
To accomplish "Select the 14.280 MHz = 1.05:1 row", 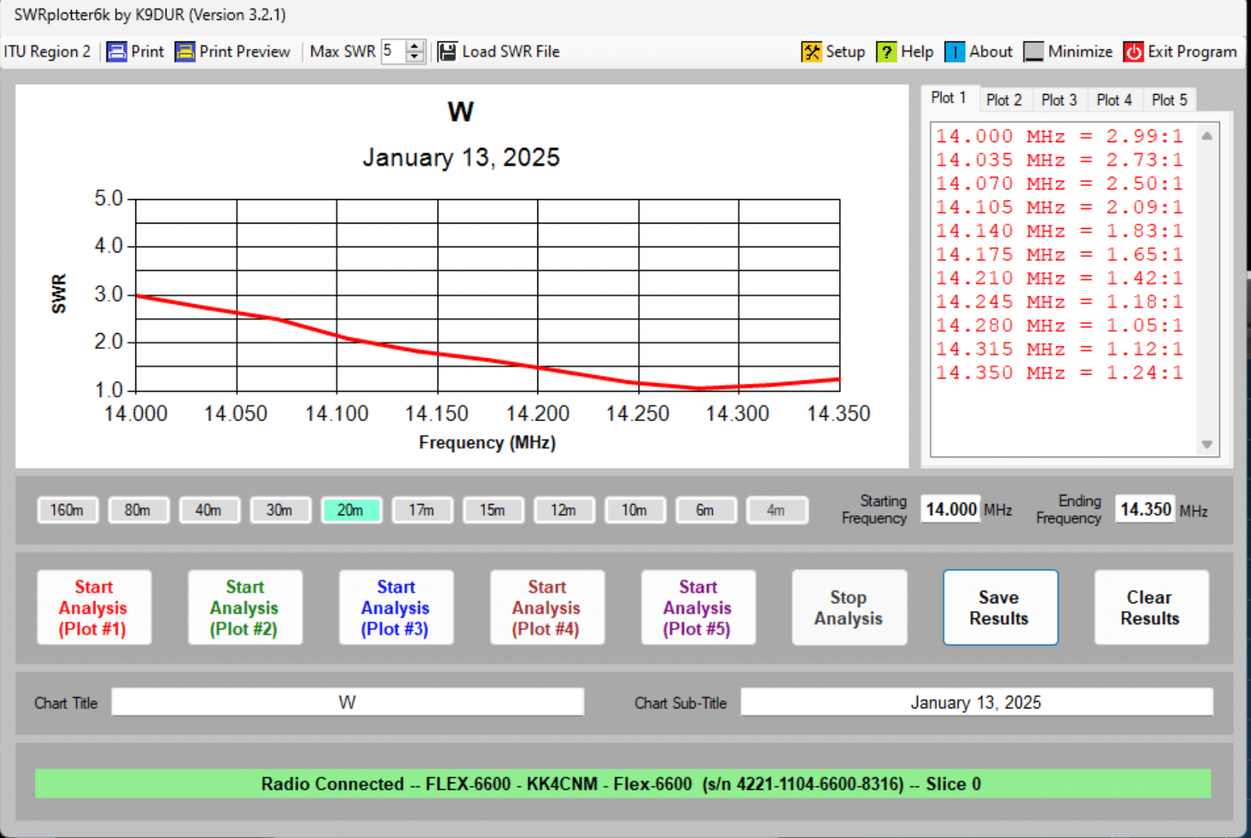I will 1059,326.
